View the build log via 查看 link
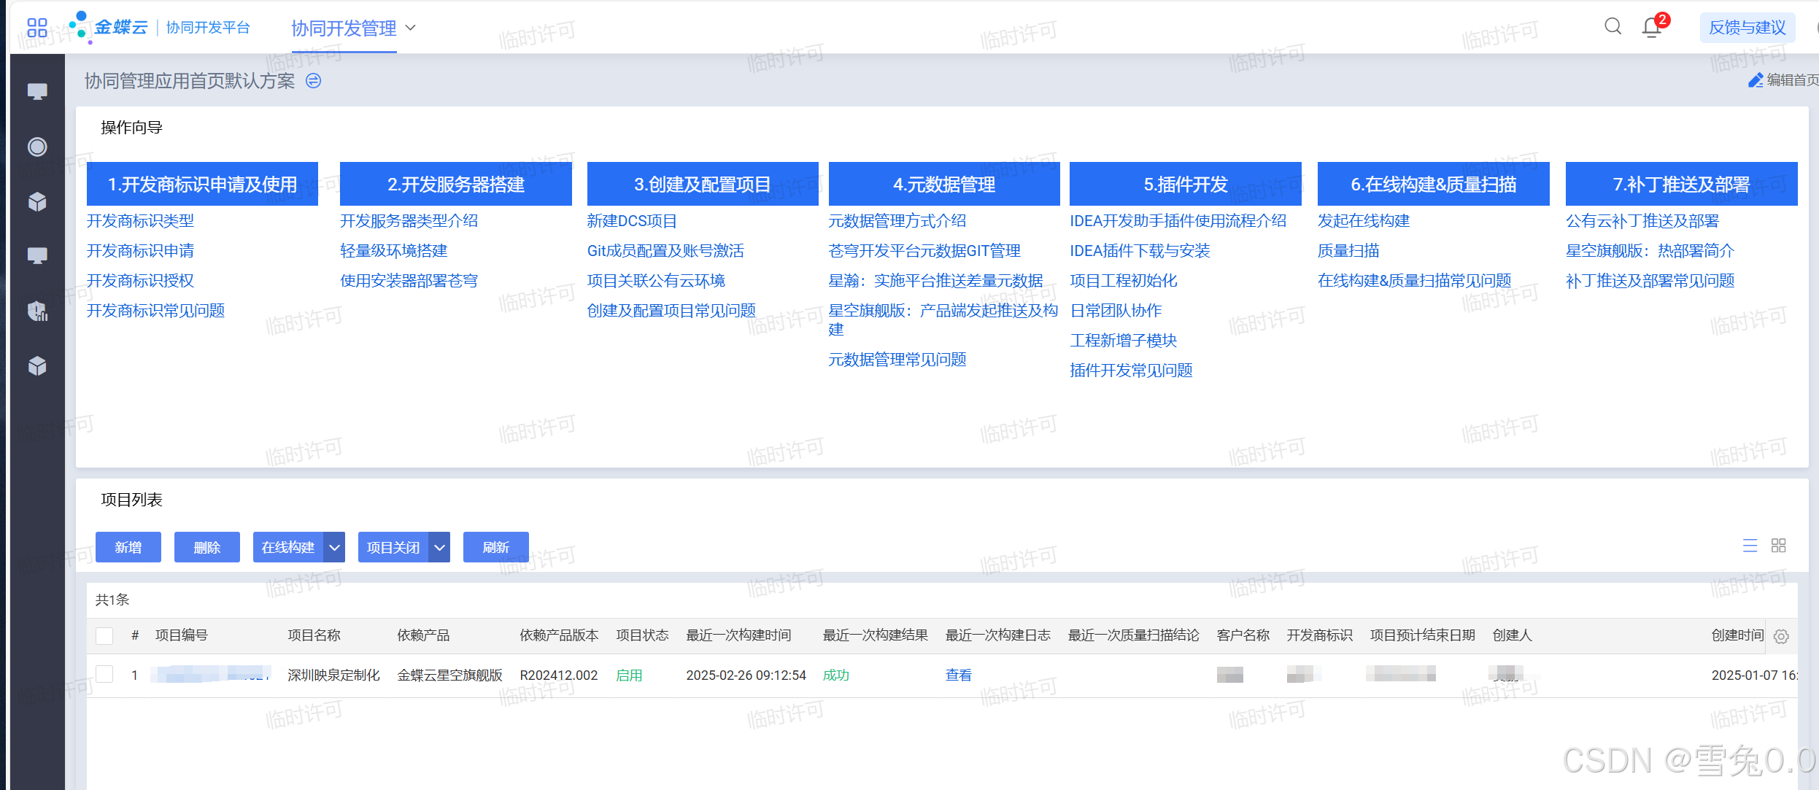The height and width of the screenshot is (790, 1819). tap(958, 675)
